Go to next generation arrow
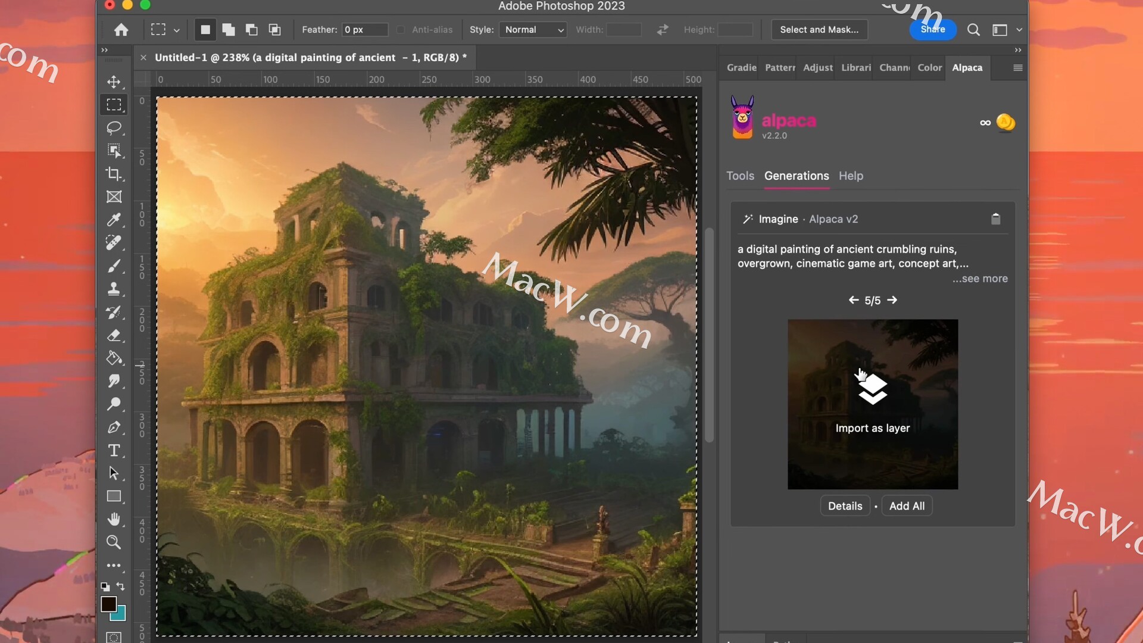 point(892,300)
